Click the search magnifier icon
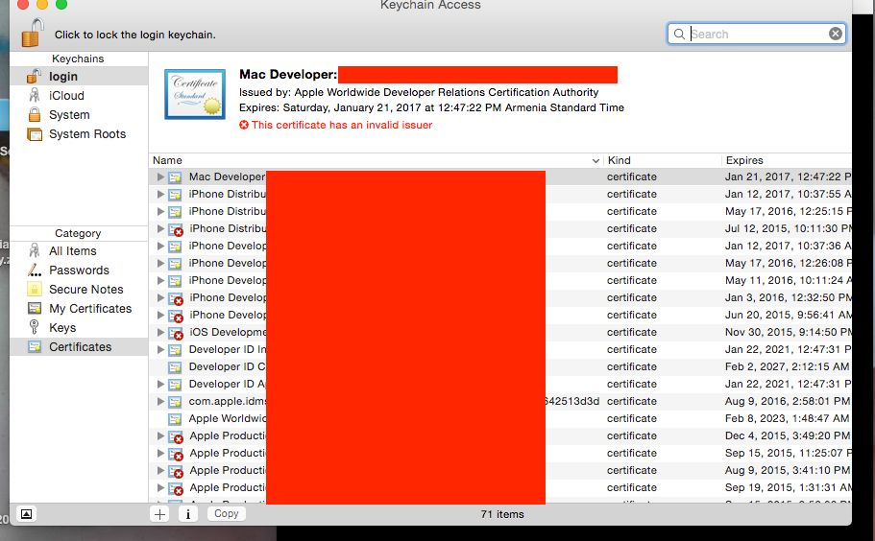Viewport: 875px width, 541px height. click(x=679, y=34)
